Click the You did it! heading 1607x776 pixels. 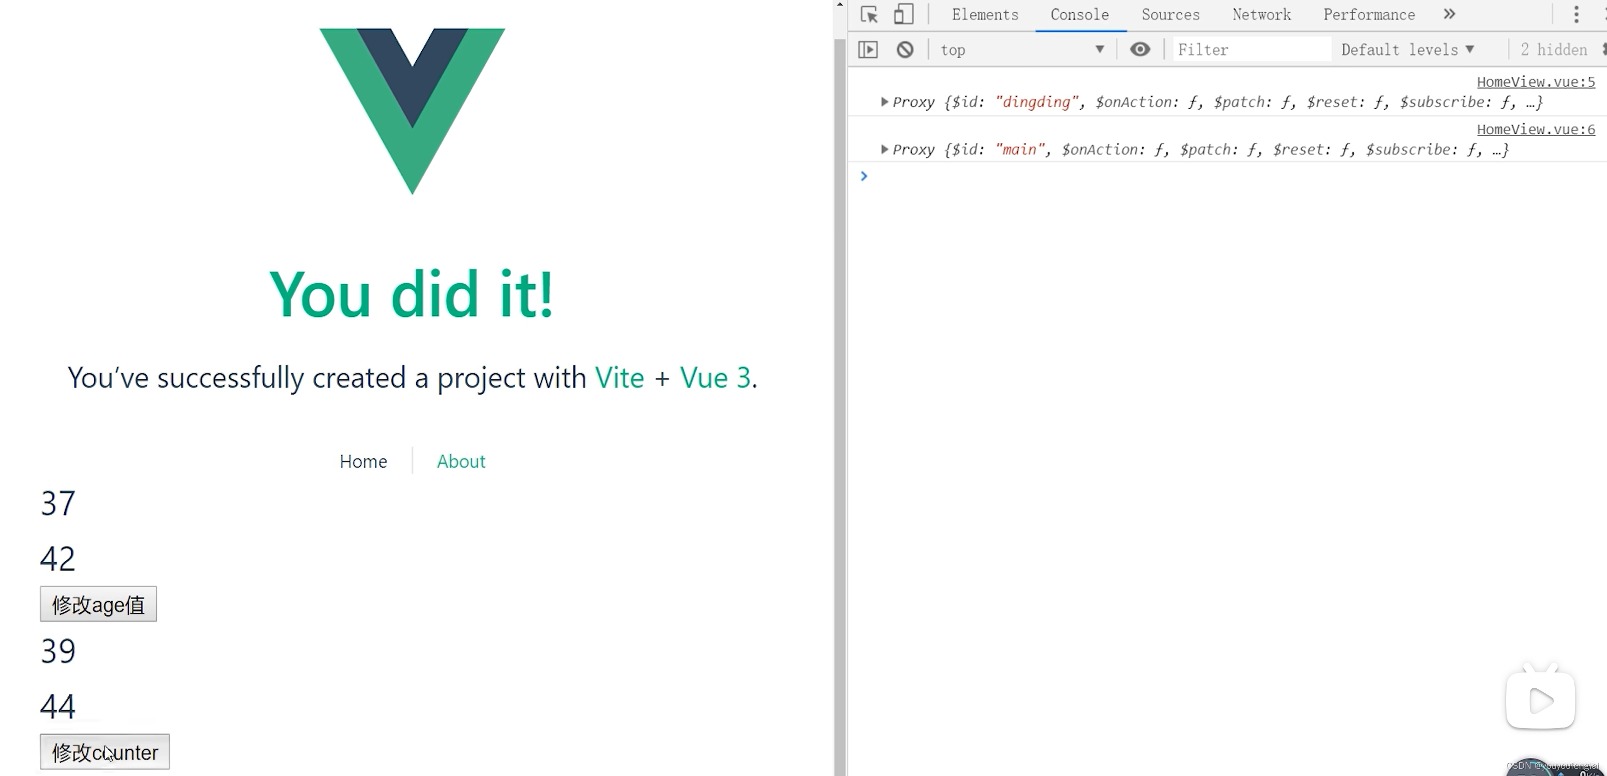tap(412, 294)
